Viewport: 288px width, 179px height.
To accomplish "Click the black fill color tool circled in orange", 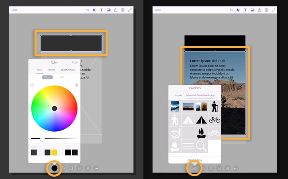I will (54, 168).
